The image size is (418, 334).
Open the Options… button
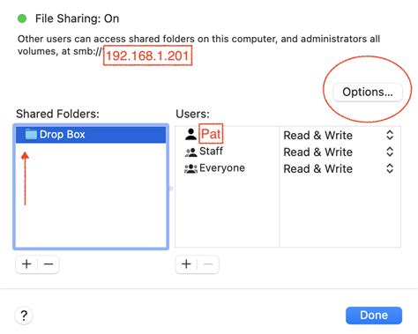pyautogui.click(x=368, y=93)
